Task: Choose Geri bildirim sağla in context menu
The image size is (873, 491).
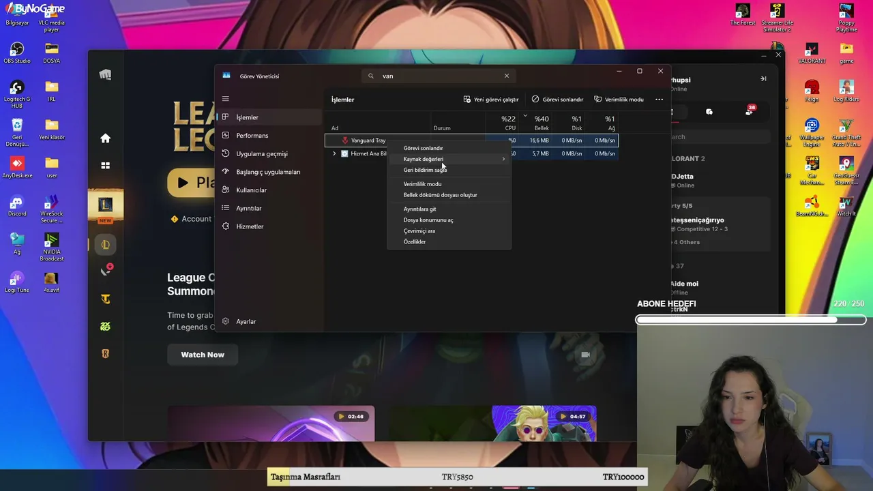Action: (x=449, y=170)
